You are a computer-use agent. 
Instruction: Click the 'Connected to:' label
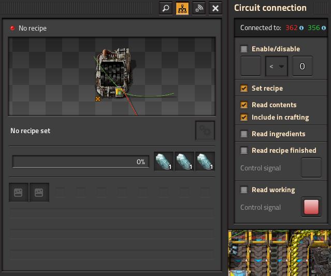[261, 28]
